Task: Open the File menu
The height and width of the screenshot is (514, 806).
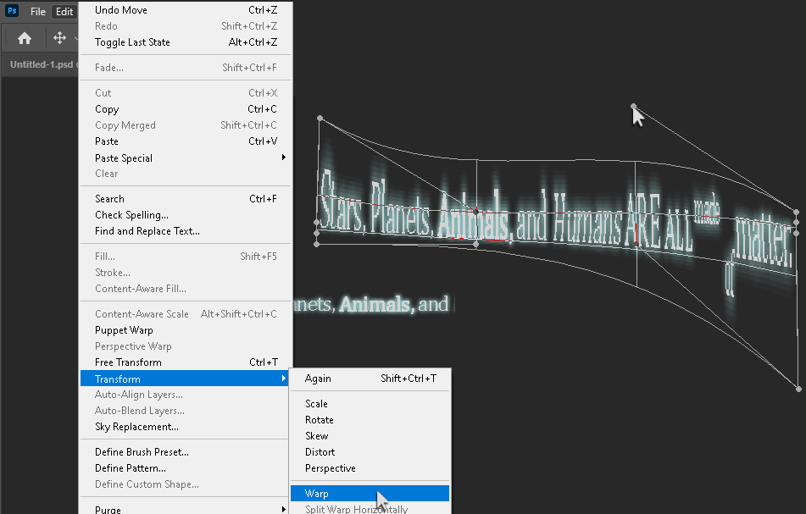Action: click(38, 12)
